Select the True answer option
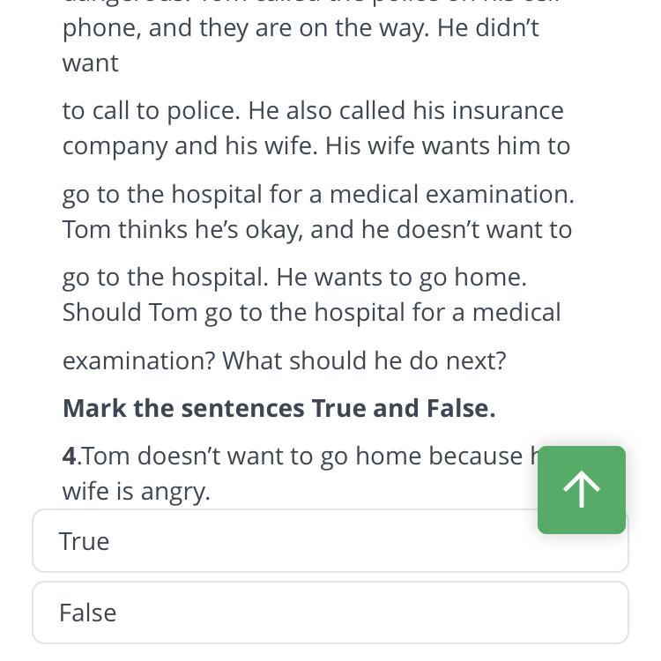The width and height of the screenshot is (661, 661). tap(330, 541)
